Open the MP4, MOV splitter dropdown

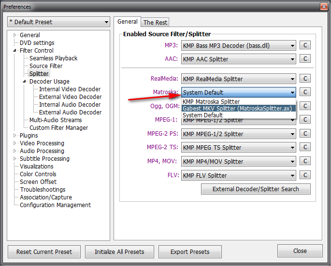click(239, 162)
